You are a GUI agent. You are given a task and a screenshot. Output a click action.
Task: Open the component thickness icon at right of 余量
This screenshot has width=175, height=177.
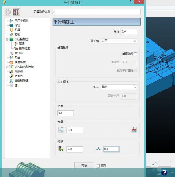(x=134, y=129)
